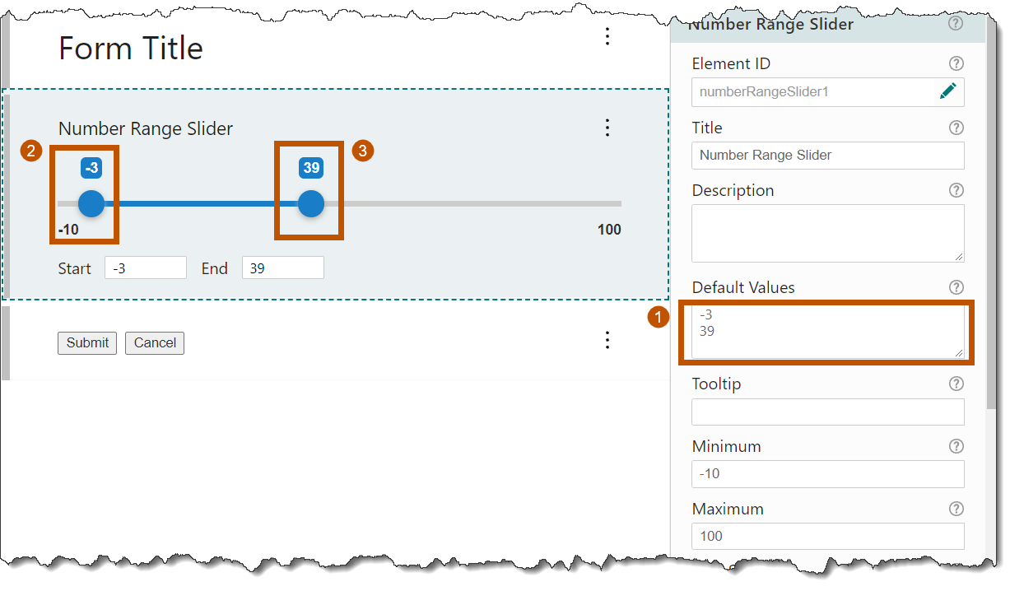The image size is (1010, 591).
Task: Open the Form Title options menu
Action: click(x=607, y=36)
